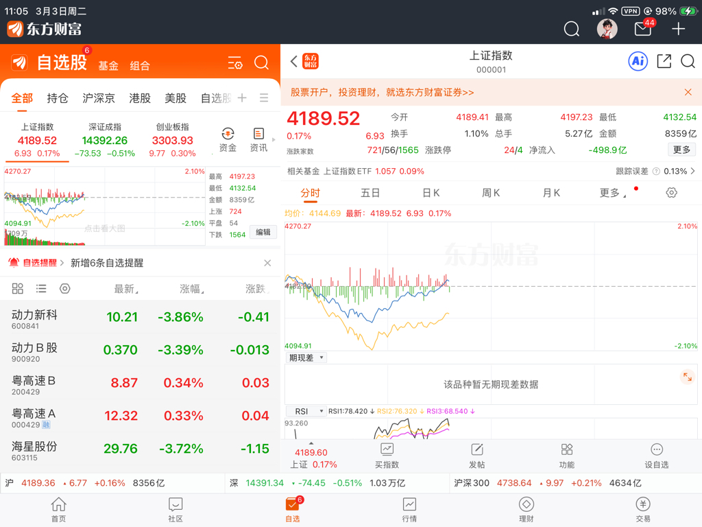Open the watchlist group hamburger menu
Image resolution: width=702 pixels, height=527 pixels.
(x=264, y=97)
